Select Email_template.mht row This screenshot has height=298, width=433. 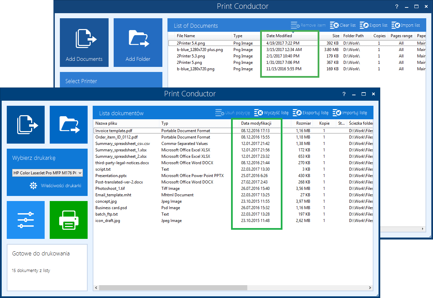pos(233,195)
